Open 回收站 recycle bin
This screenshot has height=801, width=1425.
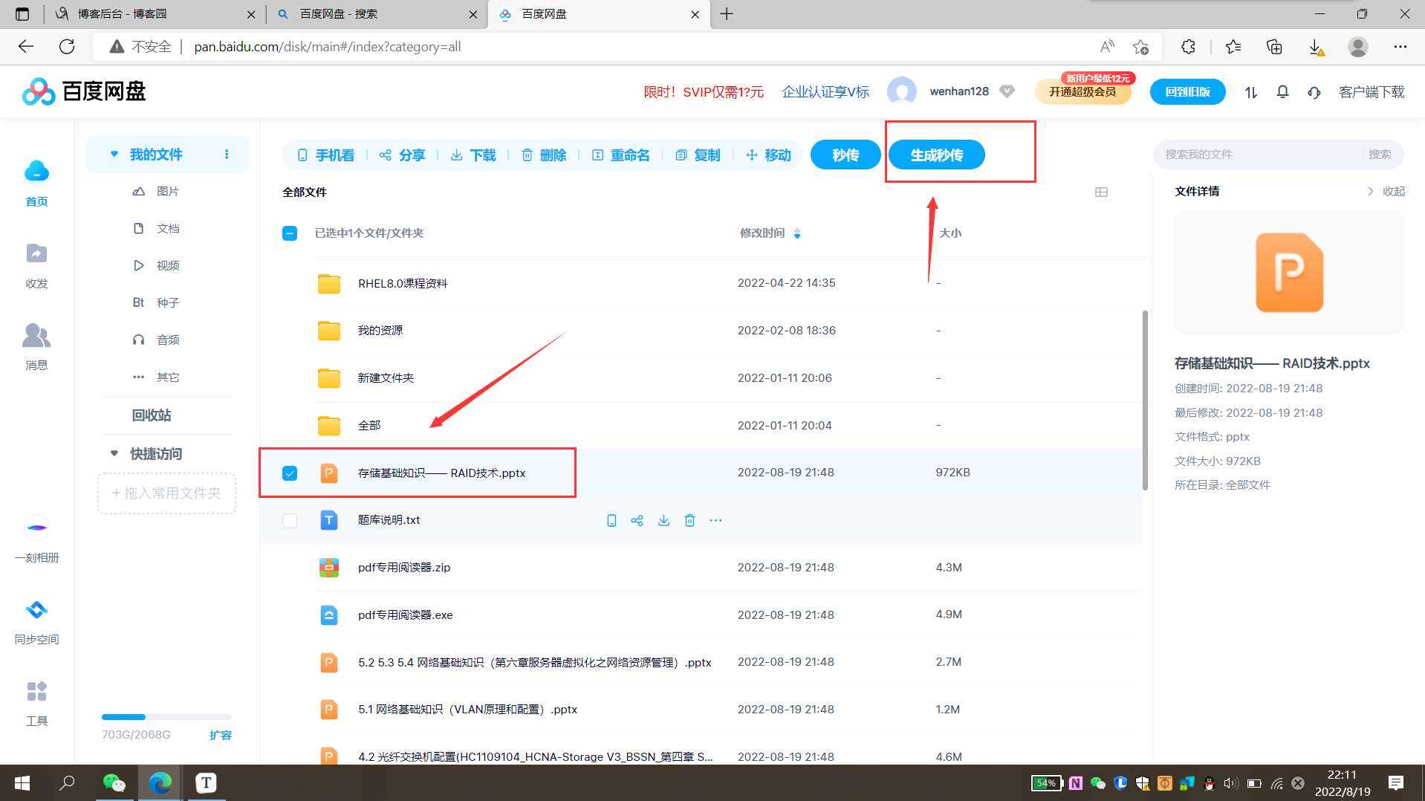(152, 415)
